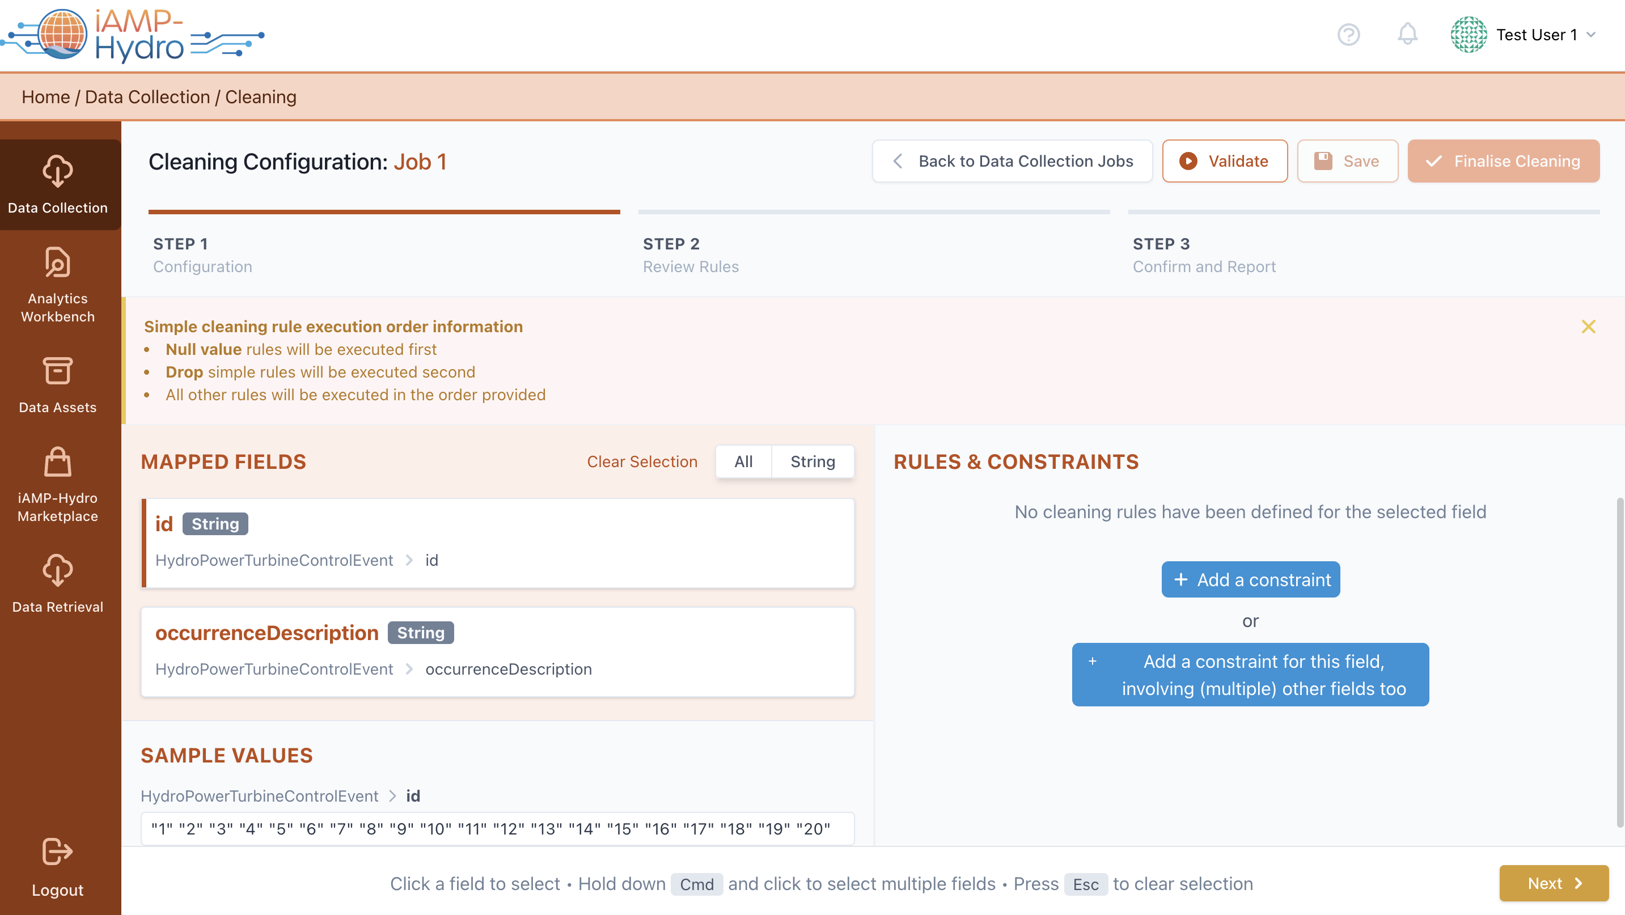Open the notifications bell icon

[1407, 35]
